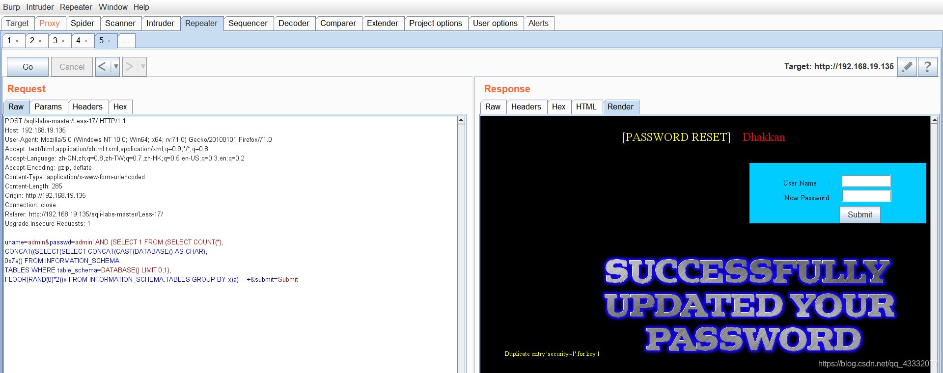This screenshot has height=373, width=943.
Task: Switch to the Proxy tool tab
Action: point(50,23)
